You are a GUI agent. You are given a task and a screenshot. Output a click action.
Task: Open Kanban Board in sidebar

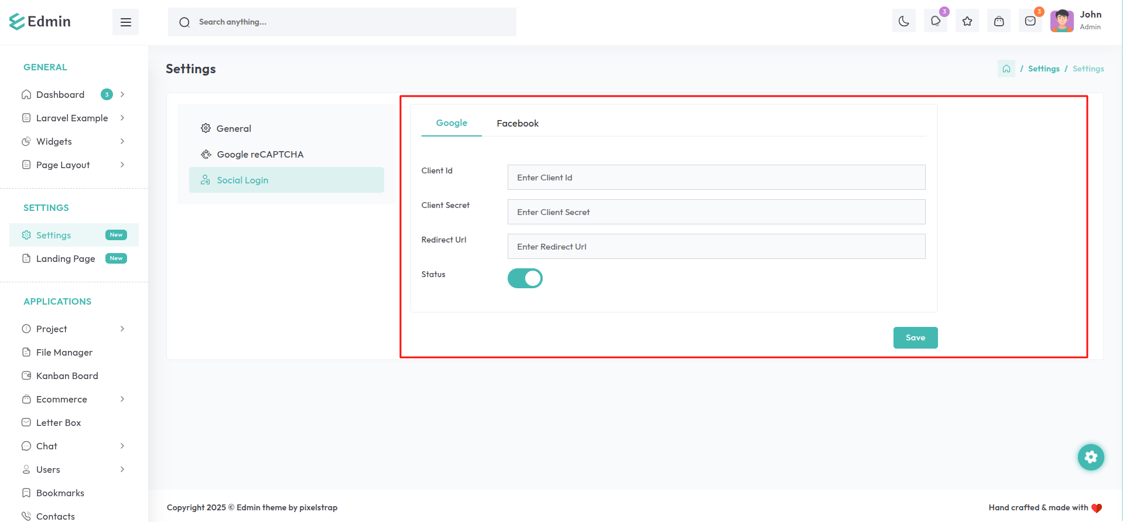click(x=67, y=376)
